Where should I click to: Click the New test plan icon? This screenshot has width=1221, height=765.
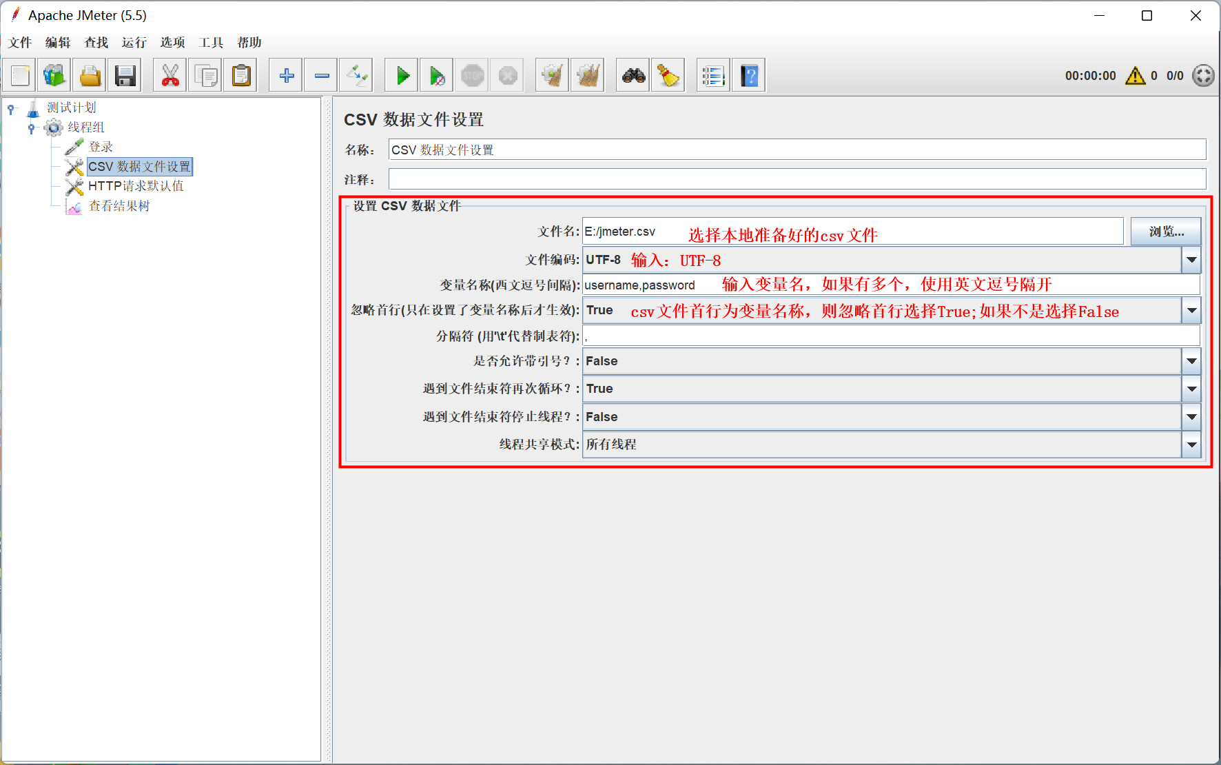coord(20,75)
